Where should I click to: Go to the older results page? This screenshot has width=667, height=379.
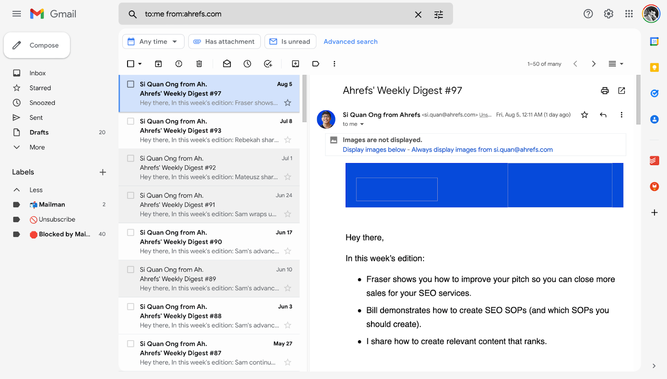[594, 64]
